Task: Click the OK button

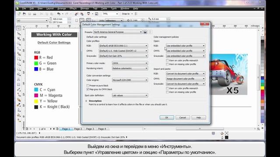Action: pos(167,117)
